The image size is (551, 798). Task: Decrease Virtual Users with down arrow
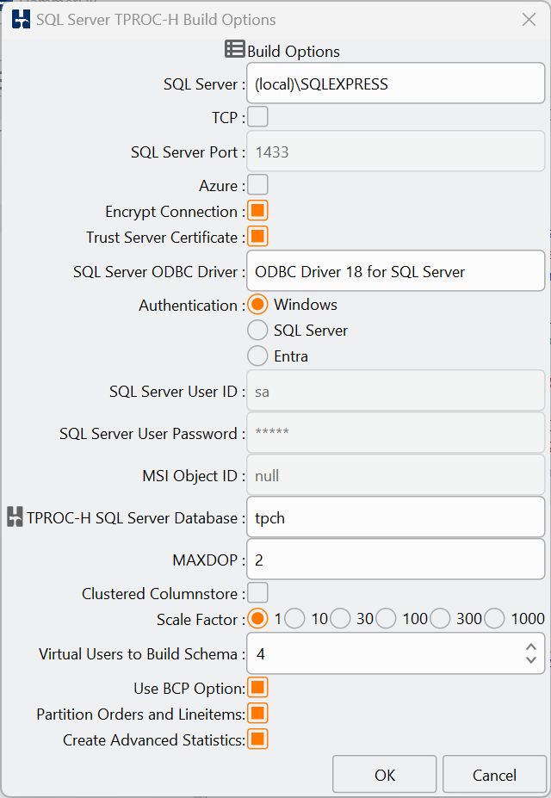[530, 660]
